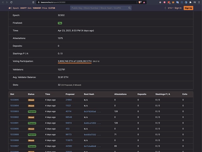202x152 pixels.
Task: Click the orange voting participation progress bar
Action: [x=74, y=63]
